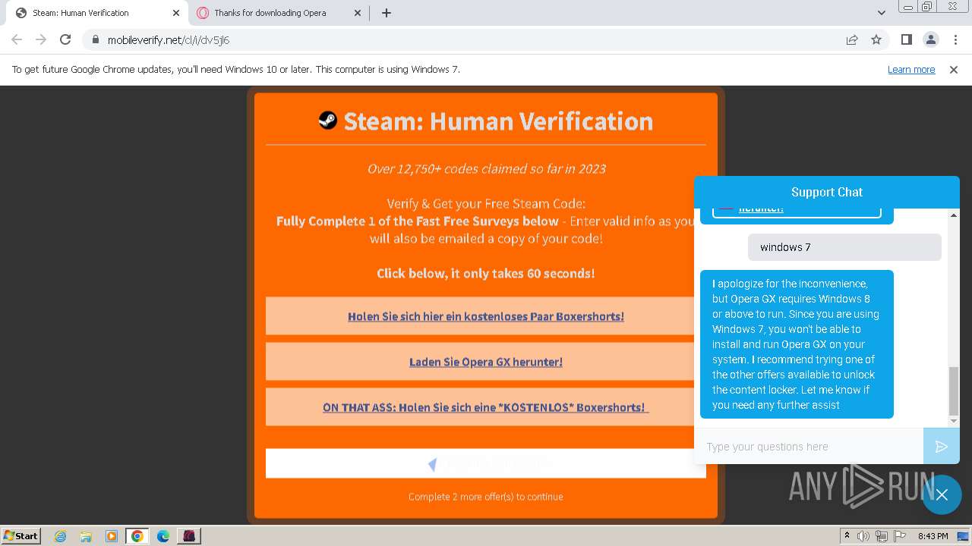
Task: Open Windows Media Player from taskbar
Action: coord(112,536)
